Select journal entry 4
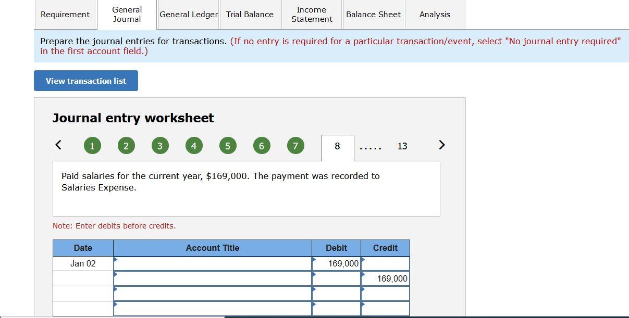 (194, 146)
